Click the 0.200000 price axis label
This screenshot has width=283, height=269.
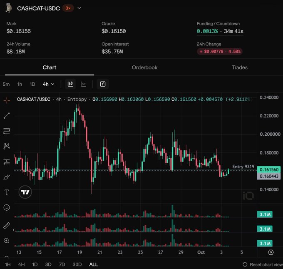coord(270,134)
